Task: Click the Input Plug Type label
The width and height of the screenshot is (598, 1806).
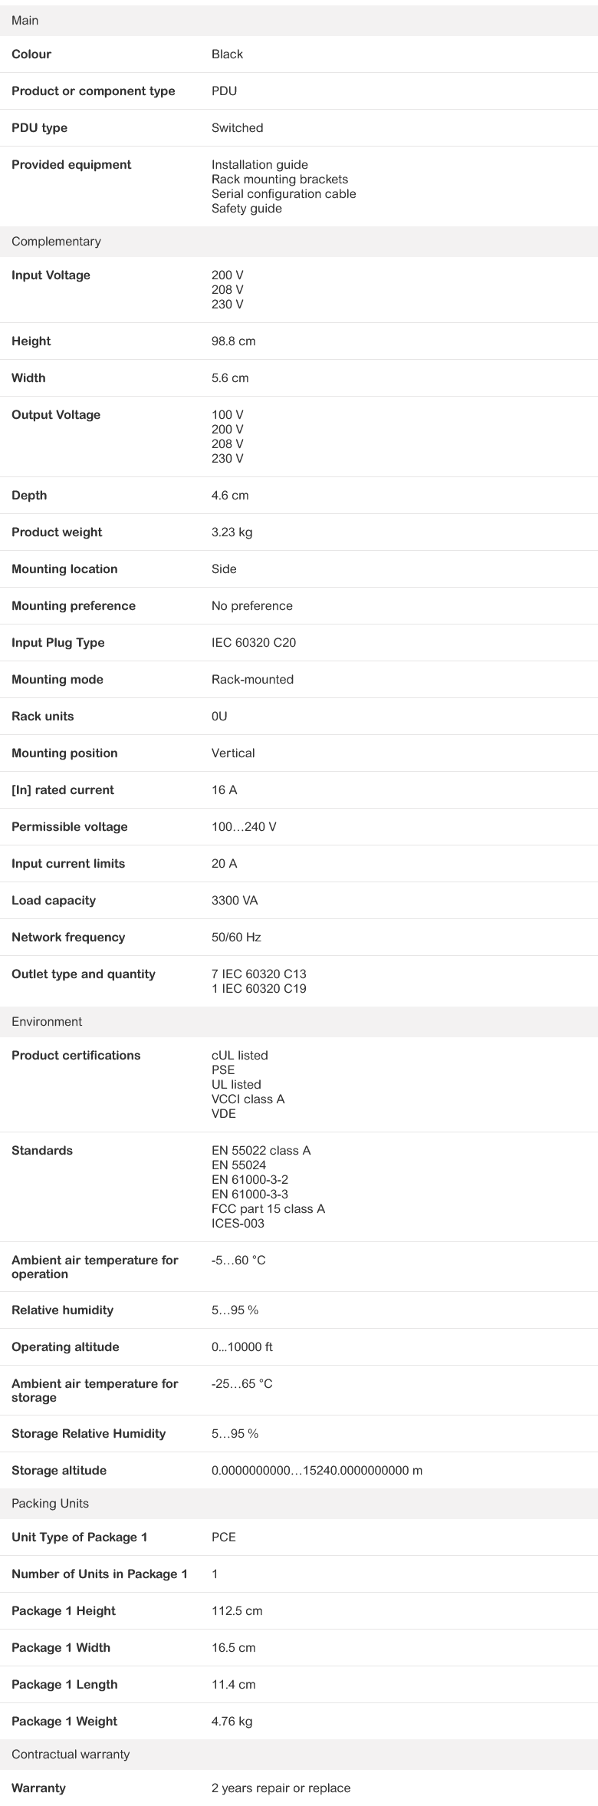Action: (x=58, y=643)
